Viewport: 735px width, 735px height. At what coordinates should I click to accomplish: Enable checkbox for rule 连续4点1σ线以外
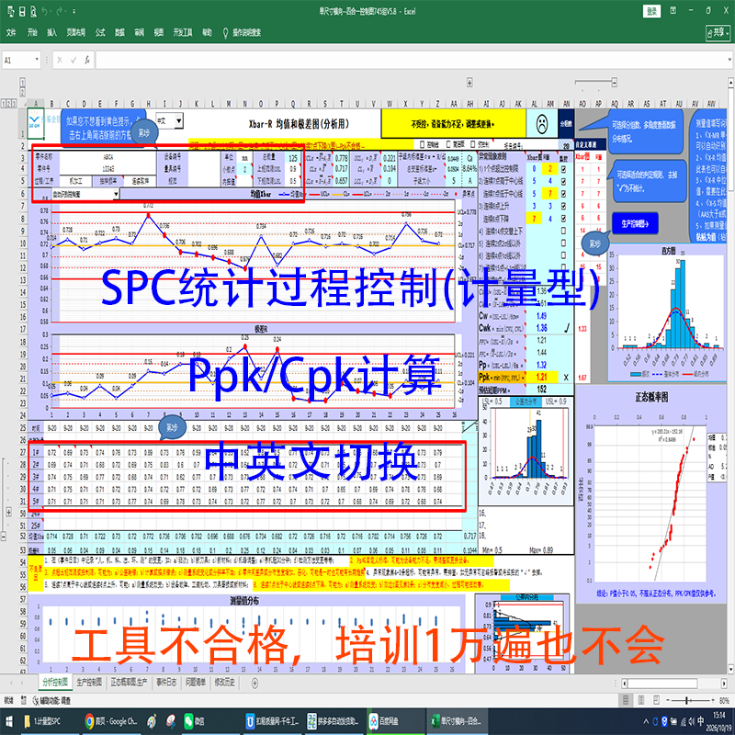tap(563, 255)
